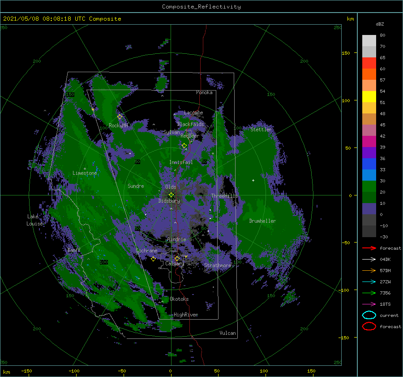
Task: Select the 80 dBZ color swatch
Action: [x=369, y=40]
